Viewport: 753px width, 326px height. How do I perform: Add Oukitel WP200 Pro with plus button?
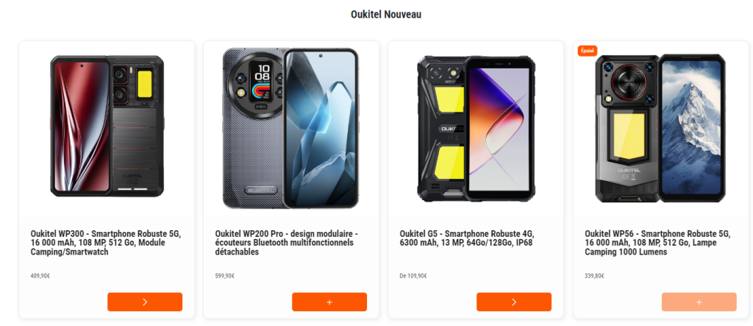pos(329,302)
